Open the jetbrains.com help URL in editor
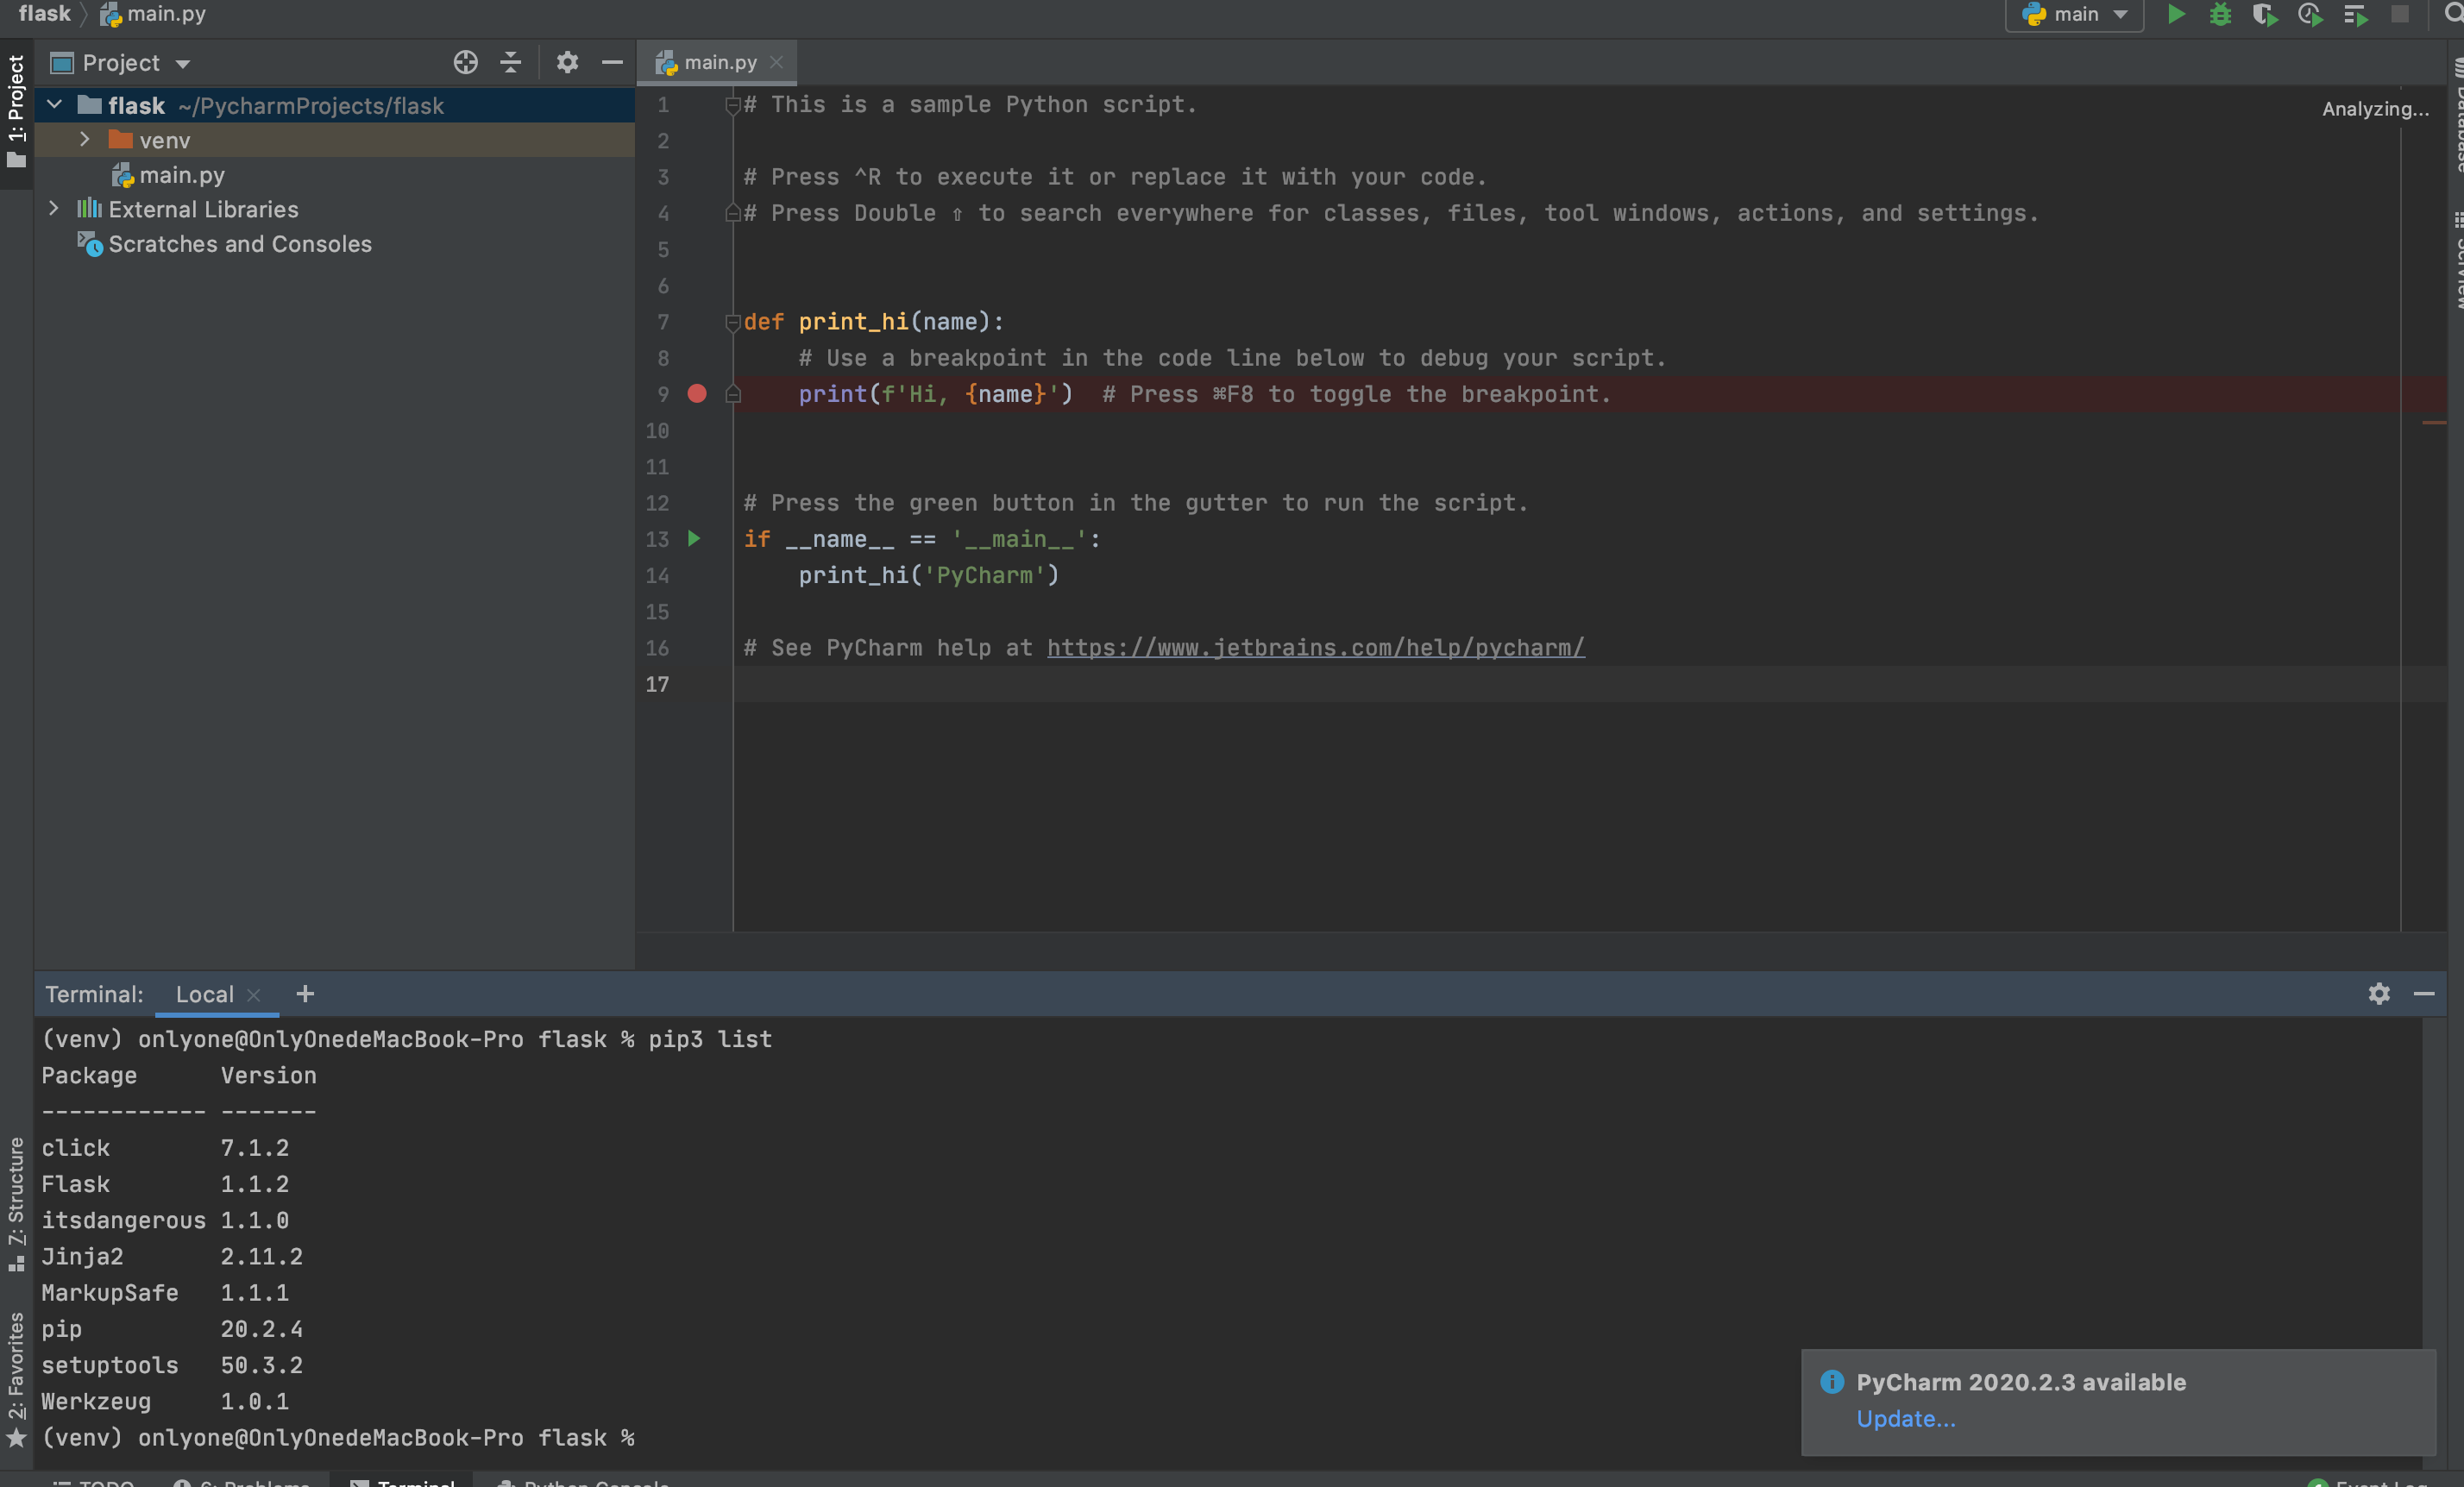This screenshot has height=1487, width=2464. pos(1315,648)
